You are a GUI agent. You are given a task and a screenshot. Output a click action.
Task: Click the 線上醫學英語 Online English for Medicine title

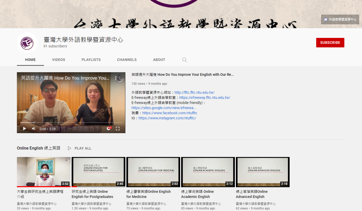(x=148, y=194)
